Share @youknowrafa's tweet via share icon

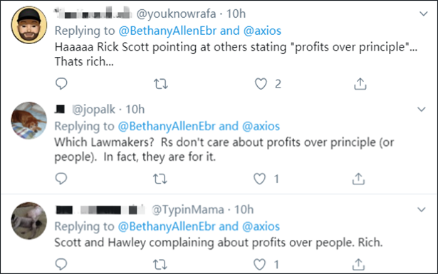360,83
